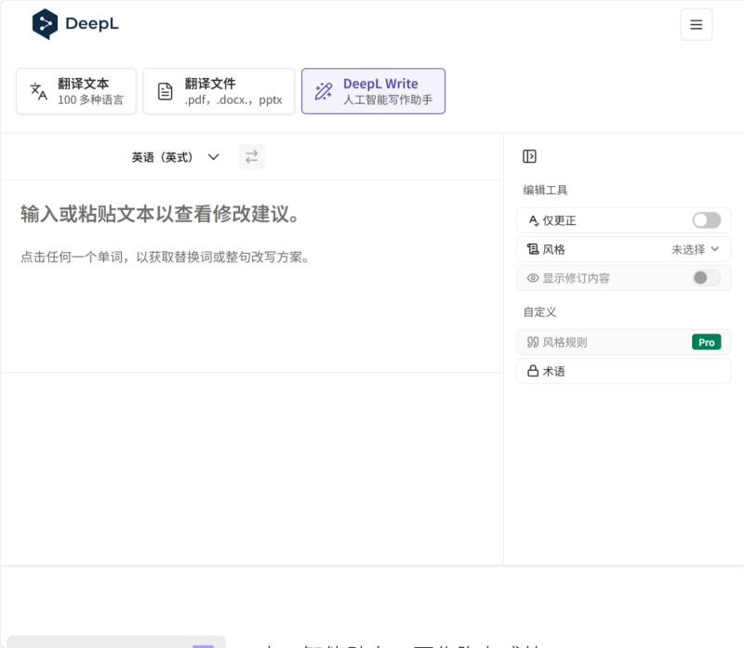Click the magic pen icon on DeepL Write
The image size is (744, 648).
[323, 90]
